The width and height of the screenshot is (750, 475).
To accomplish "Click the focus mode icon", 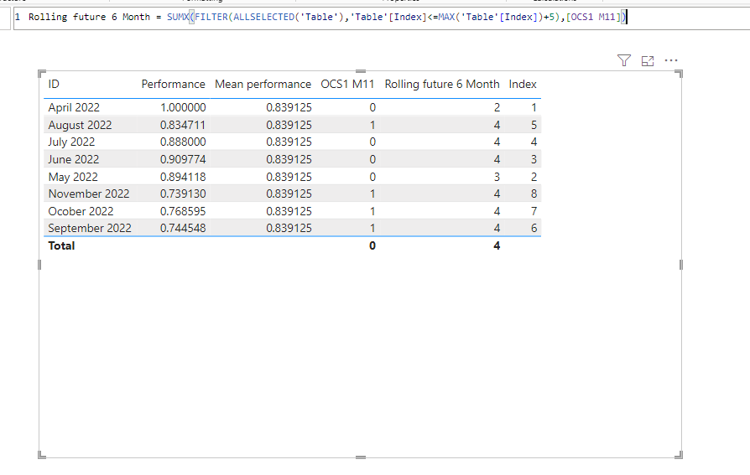I will [x=647, y=60].
